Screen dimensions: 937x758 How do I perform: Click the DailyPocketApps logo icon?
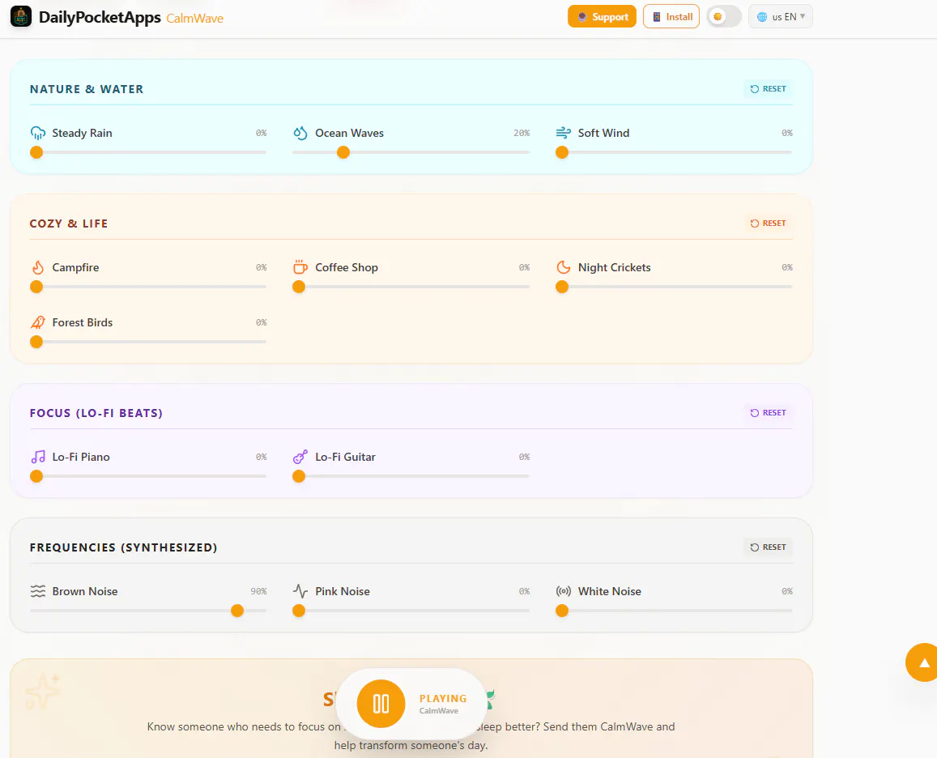[21, 17]
